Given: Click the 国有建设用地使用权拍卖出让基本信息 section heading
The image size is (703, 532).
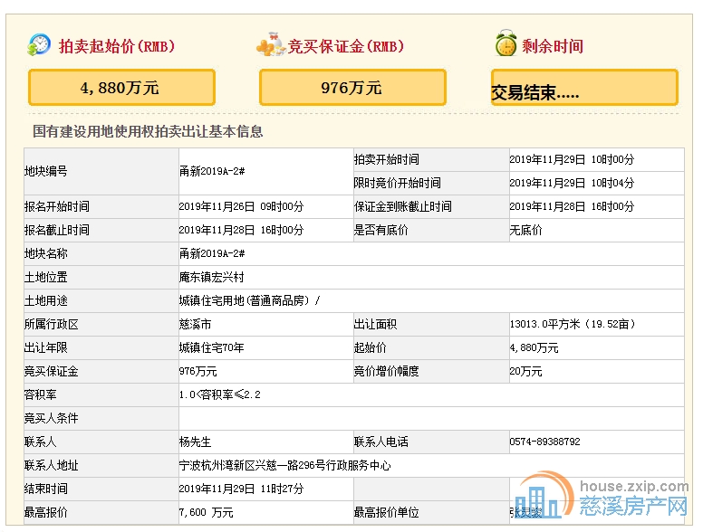Looking at the screenshot, I should (148, 131).
